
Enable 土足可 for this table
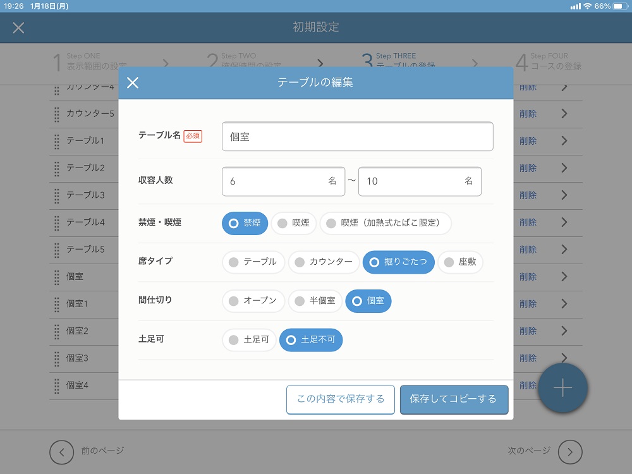tap(248, 339)
